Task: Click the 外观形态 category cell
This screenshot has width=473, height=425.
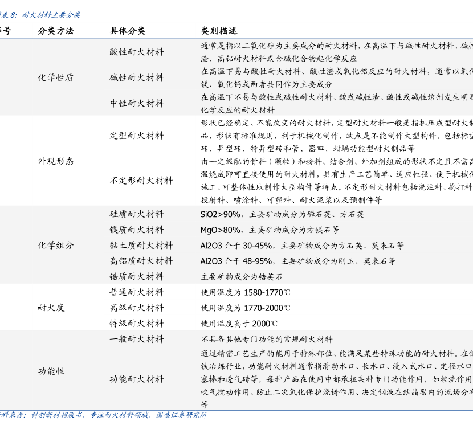Action: pos(56,161)
